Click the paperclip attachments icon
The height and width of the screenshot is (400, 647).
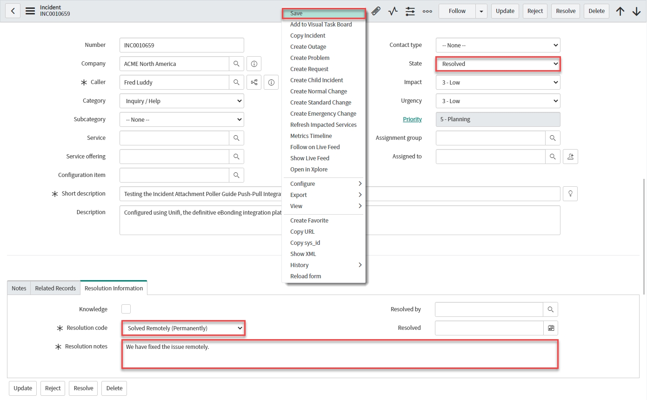pyautogui.click(x=376, y=11)
